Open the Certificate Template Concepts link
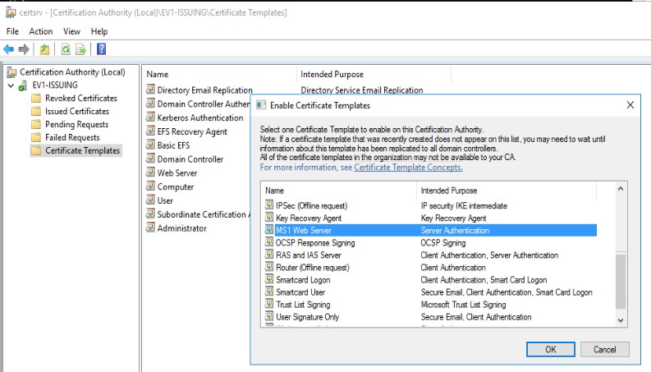The height and width of the screenshot is (372, 651). [x=408, y=168]
